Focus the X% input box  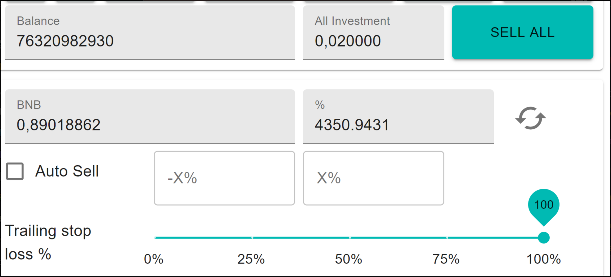373,178
